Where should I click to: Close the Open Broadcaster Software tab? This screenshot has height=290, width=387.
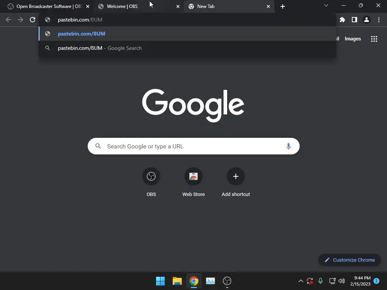pos(88,6)
